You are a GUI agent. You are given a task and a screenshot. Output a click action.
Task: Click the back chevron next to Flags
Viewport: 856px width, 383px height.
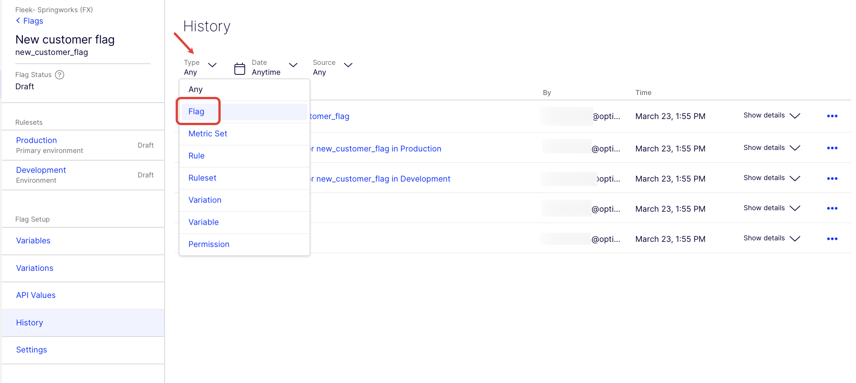point(18,21)
